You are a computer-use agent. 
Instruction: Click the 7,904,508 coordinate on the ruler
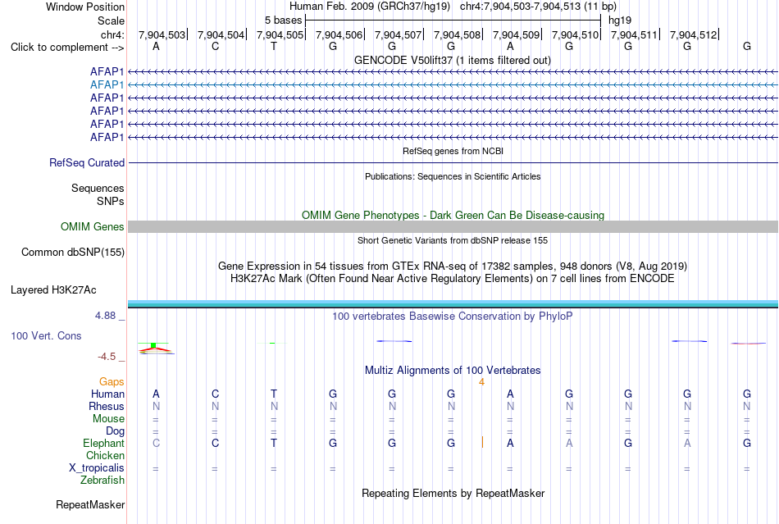pyautogui.click(x=457, y=34)
